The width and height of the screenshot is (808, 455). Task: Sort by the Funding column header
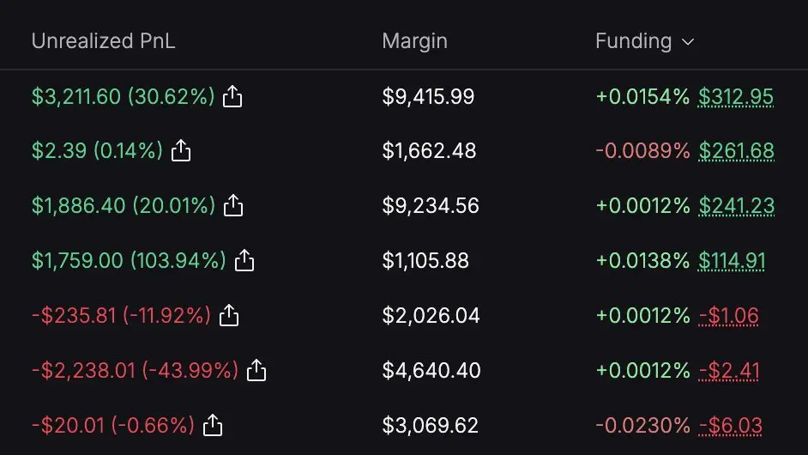click(633, 41)
